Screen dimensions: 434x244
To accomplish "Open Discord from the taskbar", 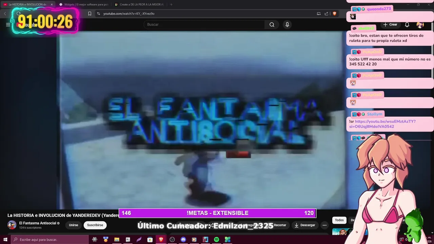I will pyautogui.click(x=183, y=240).
